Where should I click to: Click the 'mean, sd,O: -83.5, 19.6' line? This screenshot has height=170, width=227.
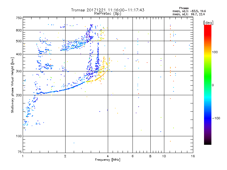coord(189,11)
